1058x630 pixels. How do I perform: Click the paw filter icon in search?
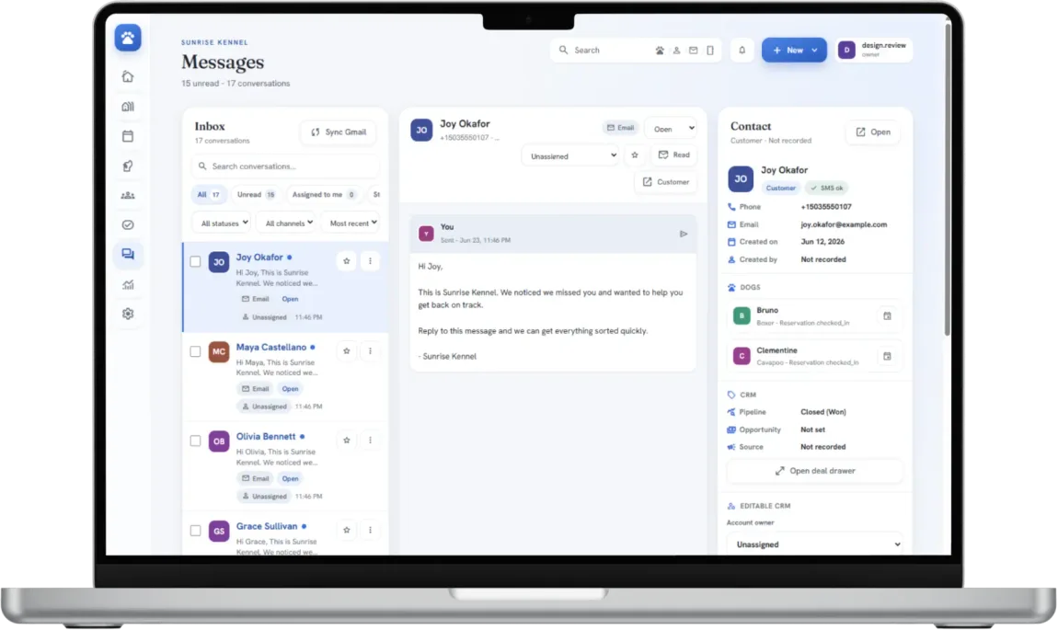[x=660, y=51]
